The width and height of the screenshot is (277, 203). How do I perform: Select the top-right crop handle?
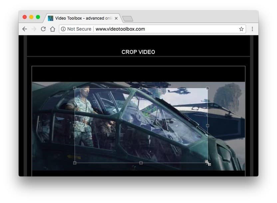207,89
